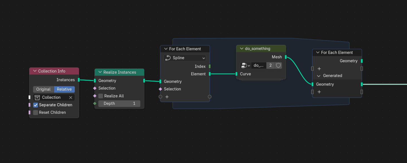Image resolution: width=407 pixels, height=163 pixels.
Task: Disable the Separate Children checkbox
Action: [x=35, y=105]
